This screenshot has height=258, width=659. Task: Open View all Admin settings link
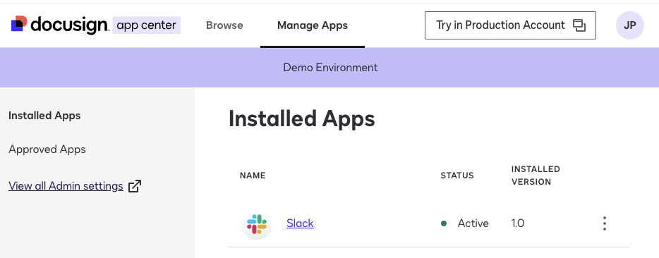click(x=66, y=186)
